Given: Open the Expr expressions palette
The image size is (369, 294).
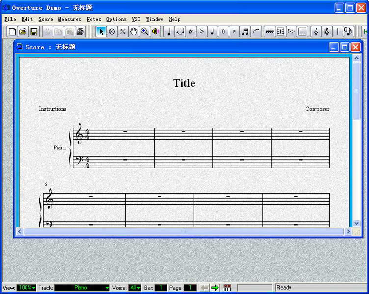Looking at the screenshot, I should 291,32.
